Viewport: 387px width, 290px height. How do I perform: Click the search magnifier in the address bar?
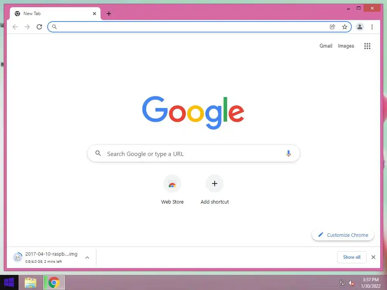(x=54, y=27)
